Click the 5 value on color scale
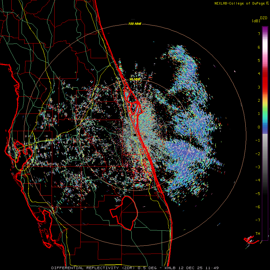Screen dimensions: 270x270 [x=259, y=60]
